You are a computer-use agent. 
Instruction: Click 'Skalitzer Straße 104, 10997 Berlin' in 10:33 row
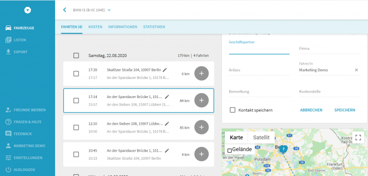tap(134, 158)
